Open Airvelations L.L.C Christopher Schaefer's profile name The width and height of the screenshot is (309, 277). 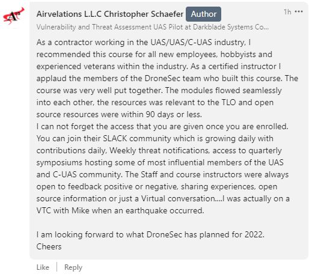tap(110, 14)
